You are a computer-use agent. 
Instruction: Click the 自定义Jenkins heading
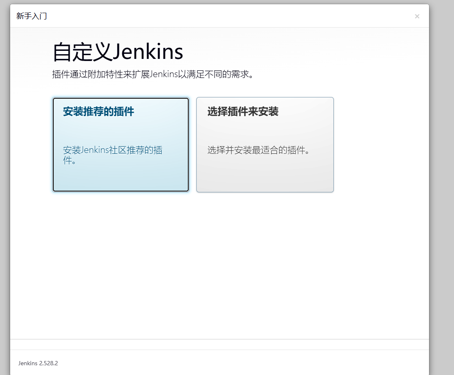coord(118,52)
